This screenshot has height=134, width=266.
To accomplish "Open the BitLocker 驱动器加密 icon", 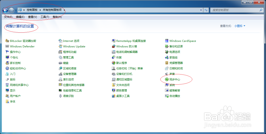I will (x=7, y=41).
